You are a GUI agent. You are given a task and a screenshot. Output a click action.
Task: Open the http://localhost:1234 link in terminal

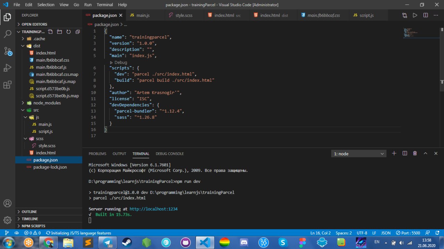point(154,209)
